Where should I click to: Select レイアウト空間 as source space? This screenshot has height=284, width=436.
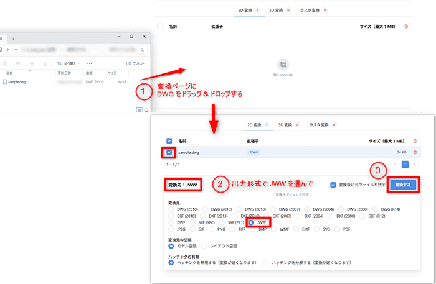[204, 246]
